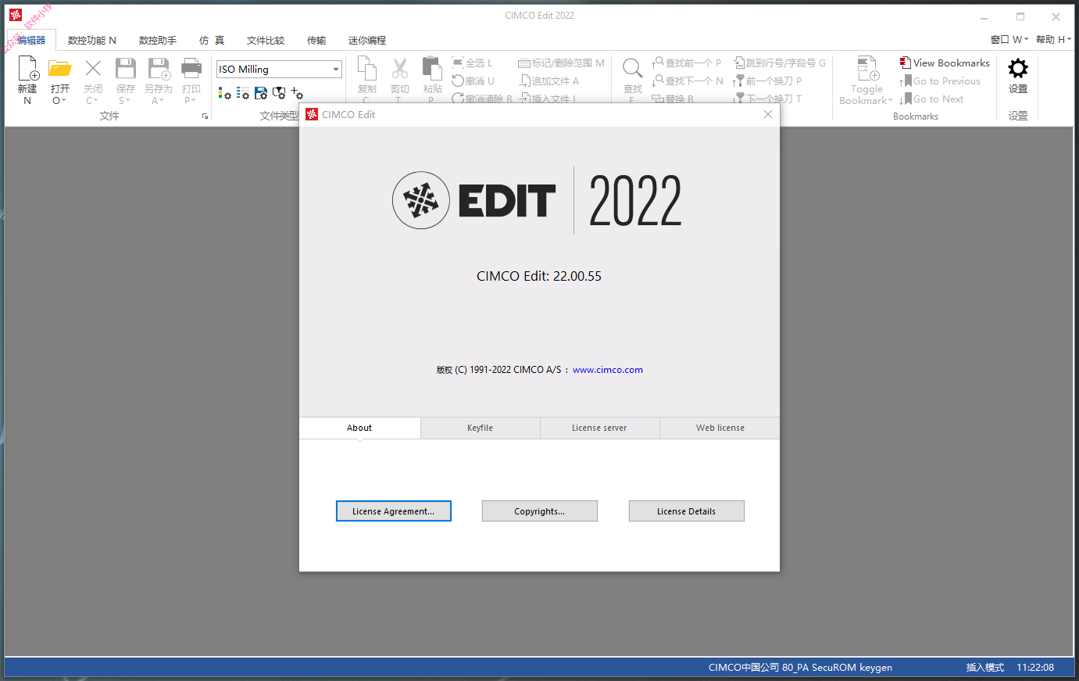Open the 帮助 H menu
This screenshot has height=681, width=1079.
1053,40
